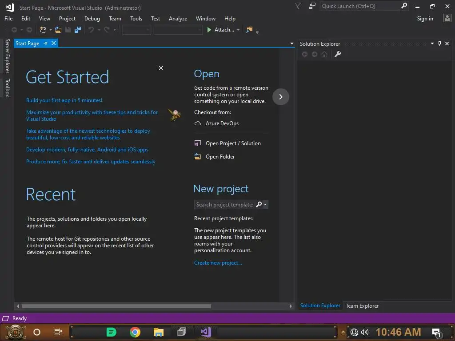This screenshot has width=455, height=341.
Task: Open the Debug menu
Action: point(92,19)
